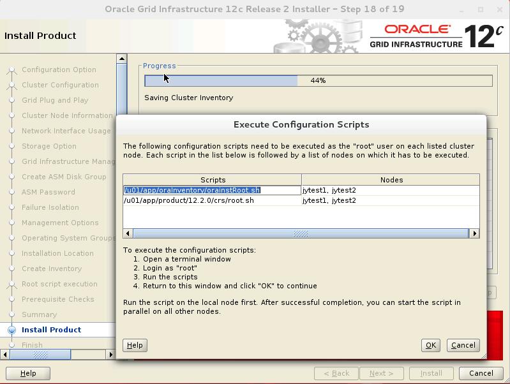Select Create ASM Disk Group step

point(64,177)
